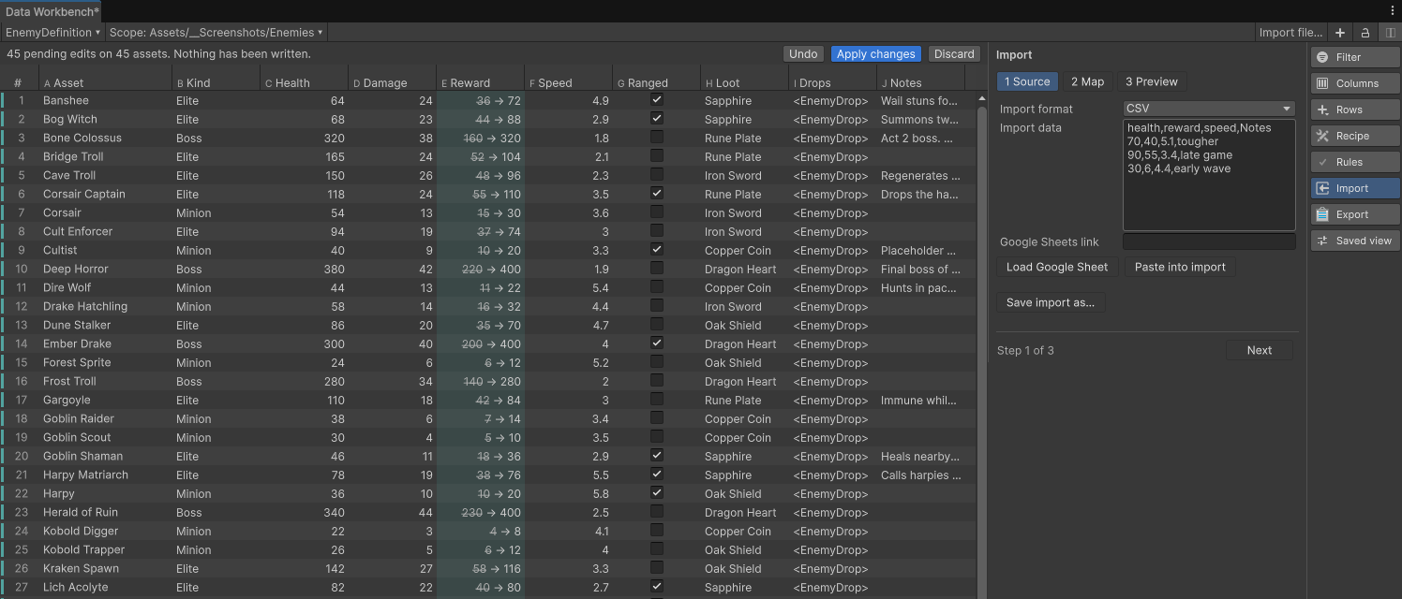Click Cave Troll's Iron Sword loot cell
This screenshot has width=1402, height=599.
pyautogui.click(x=744, y=175)
